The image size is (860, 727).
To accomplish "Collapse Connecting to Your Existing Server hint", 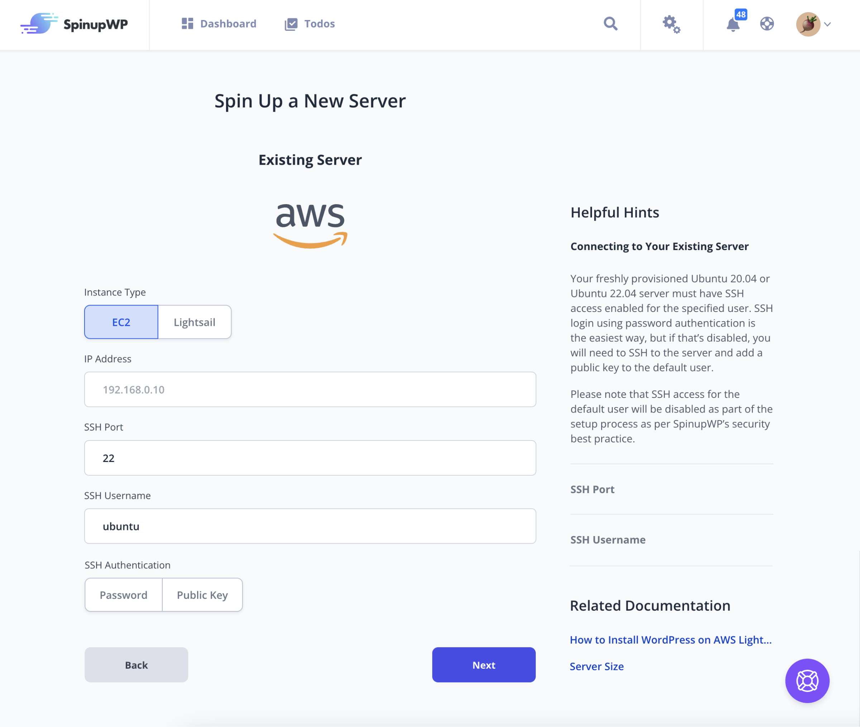I will pyautogui.click(x=659, y=246).
